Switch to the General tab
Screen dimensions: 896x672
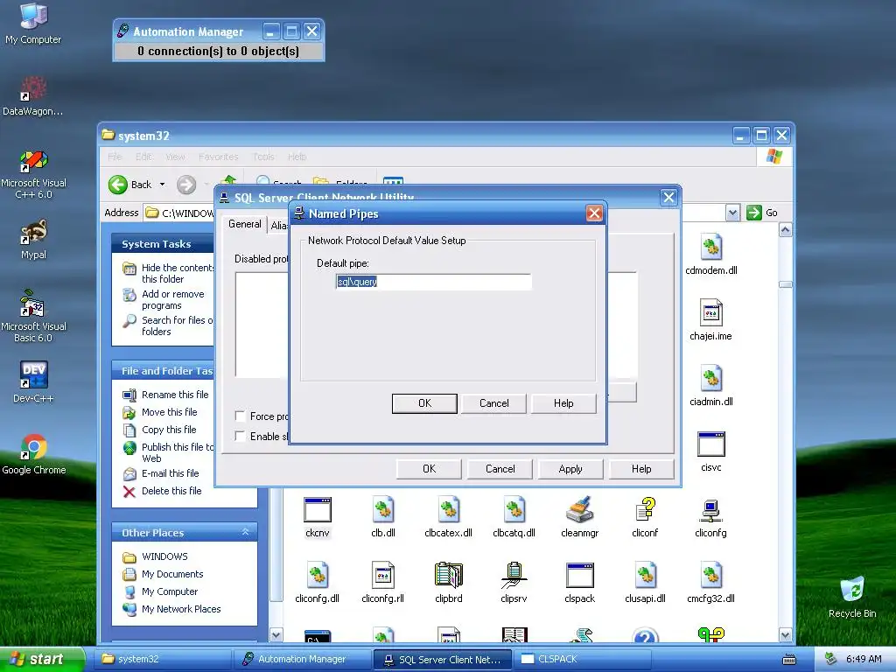(245, 224)
